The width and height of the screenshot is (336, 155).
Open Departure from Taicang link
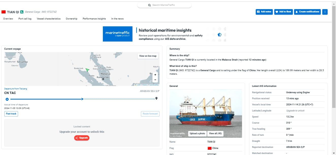point(15,89)
